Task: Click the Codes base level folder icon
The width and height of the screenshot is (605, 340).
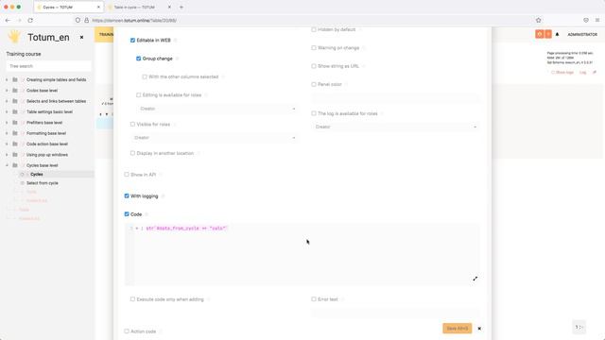Action: click(x=15, y=91)
